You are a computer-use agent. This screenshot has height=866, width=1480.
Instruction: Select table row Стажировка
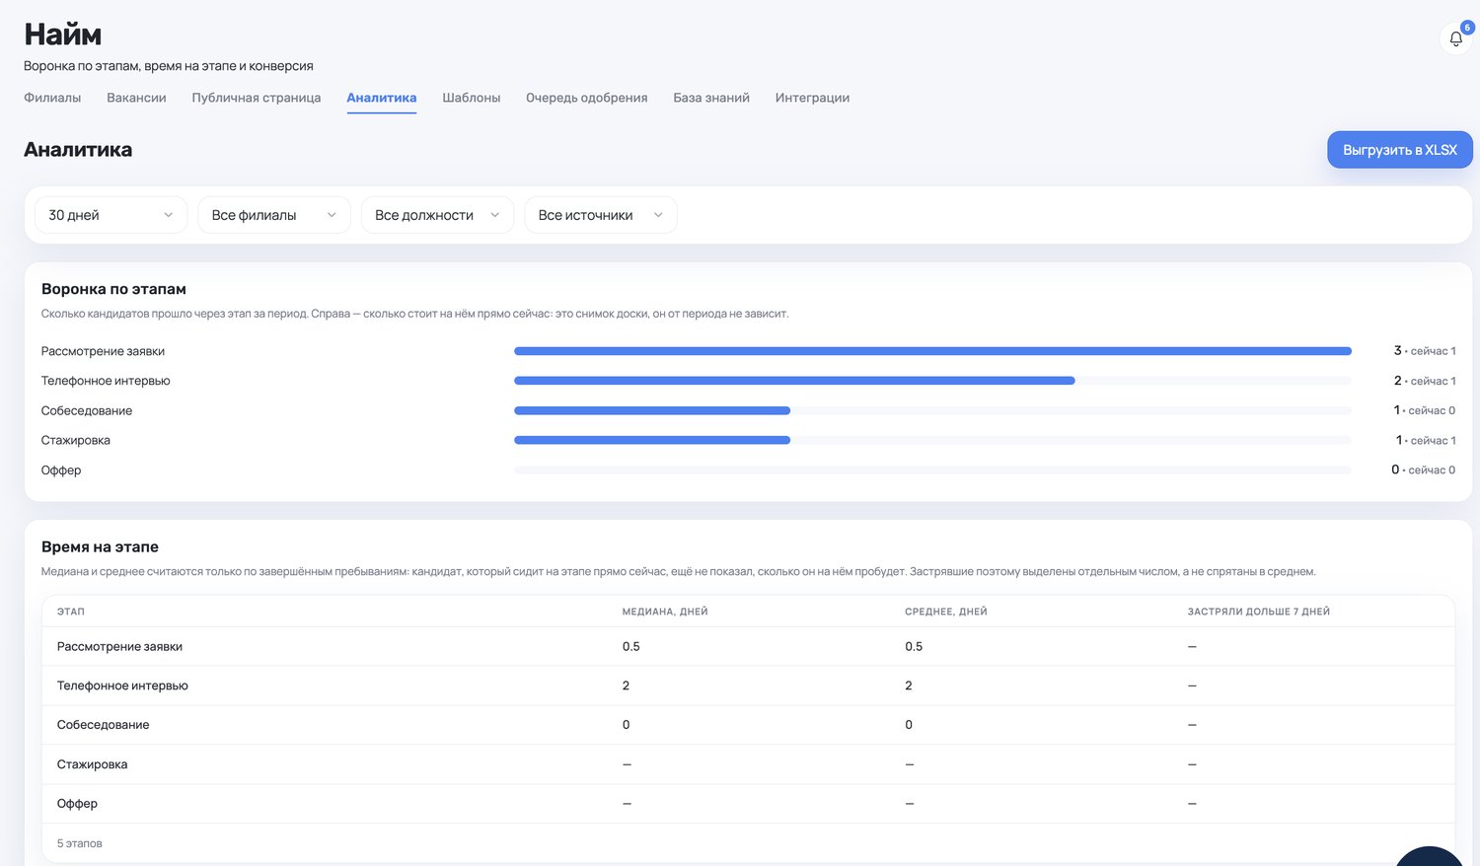(x=748, y=764)
